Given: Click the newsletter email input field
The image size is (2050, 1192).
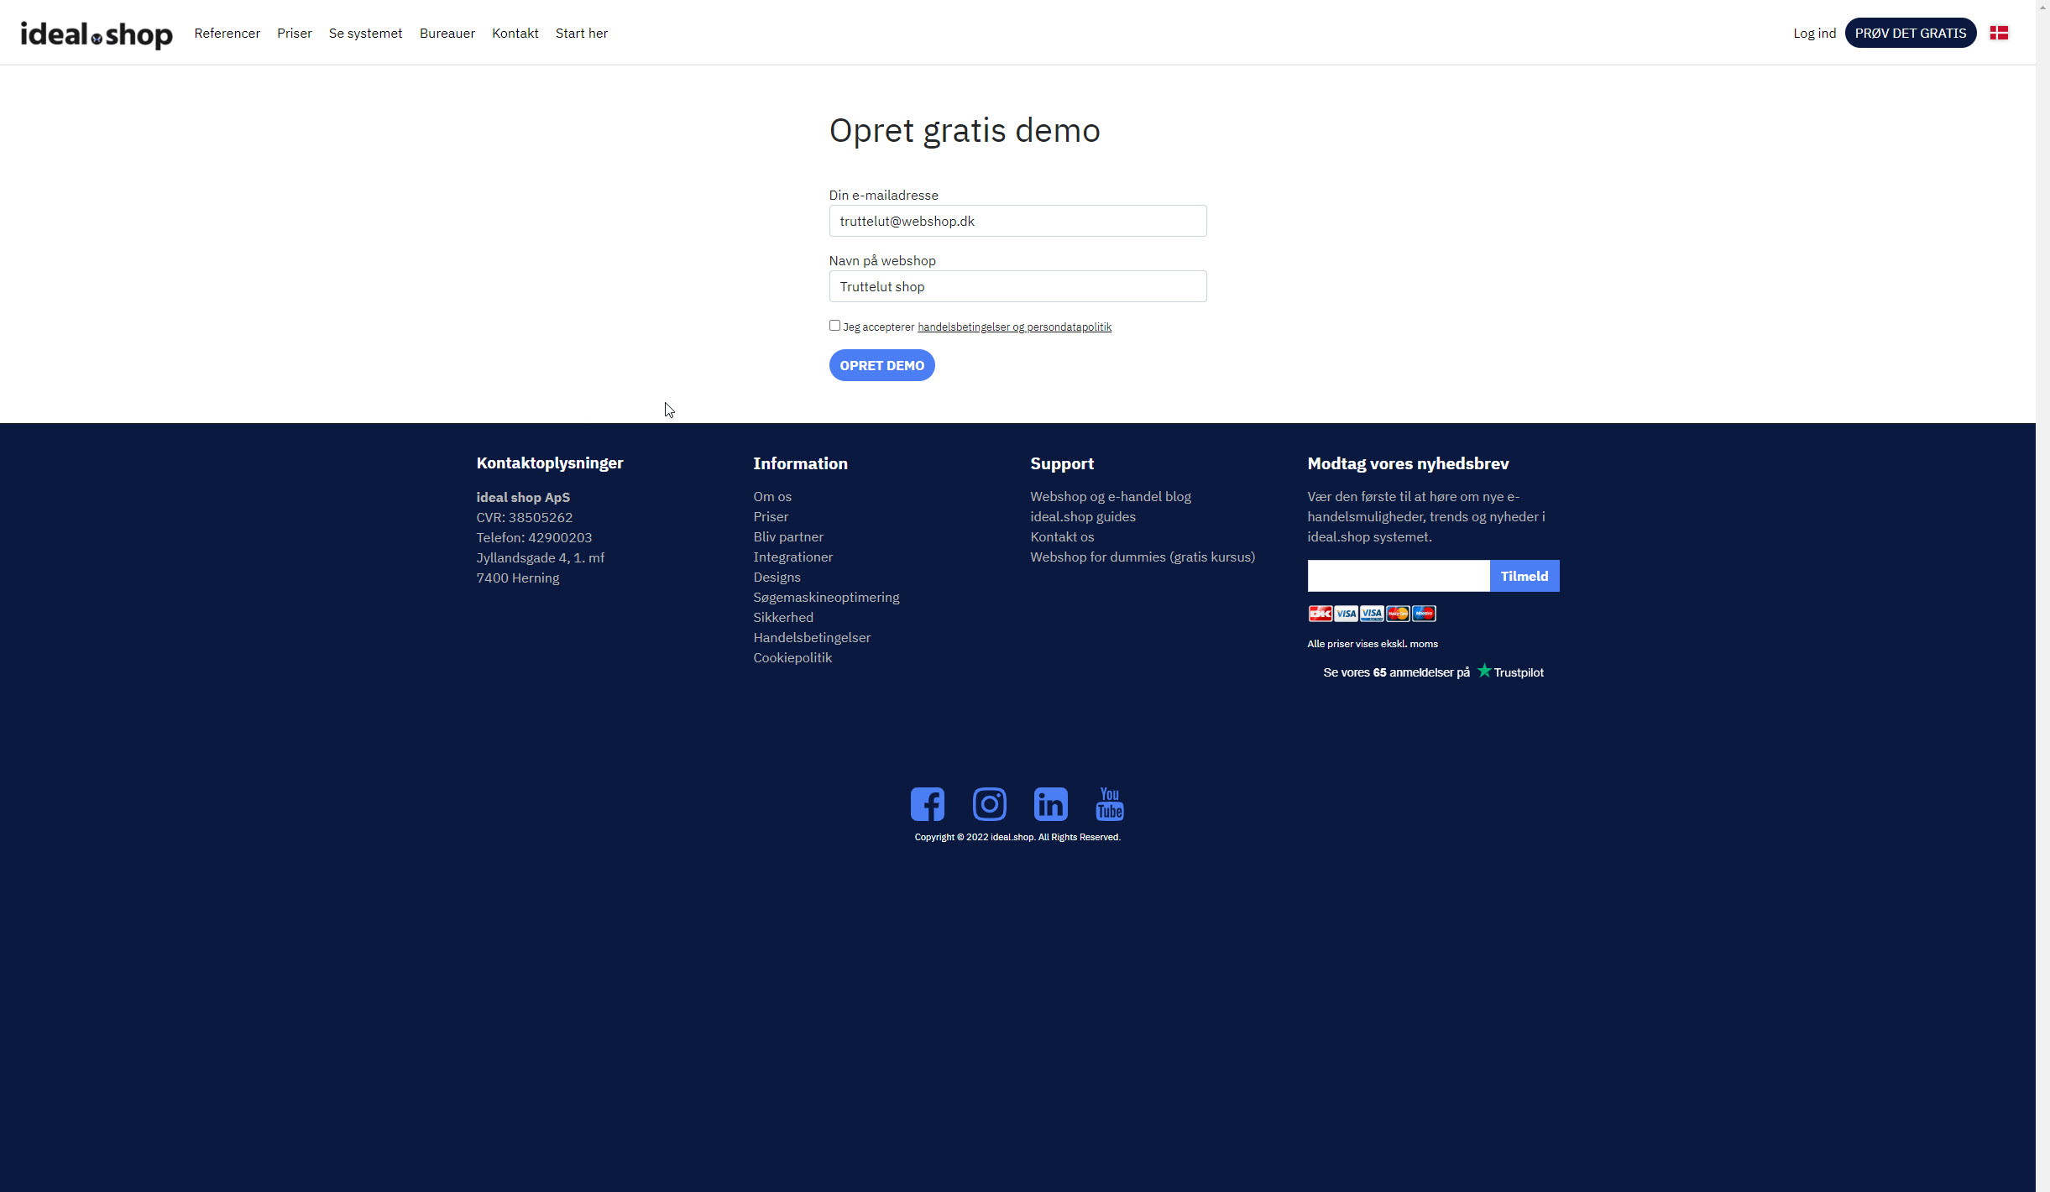Looking at the screenshot, I should 1398,576.
